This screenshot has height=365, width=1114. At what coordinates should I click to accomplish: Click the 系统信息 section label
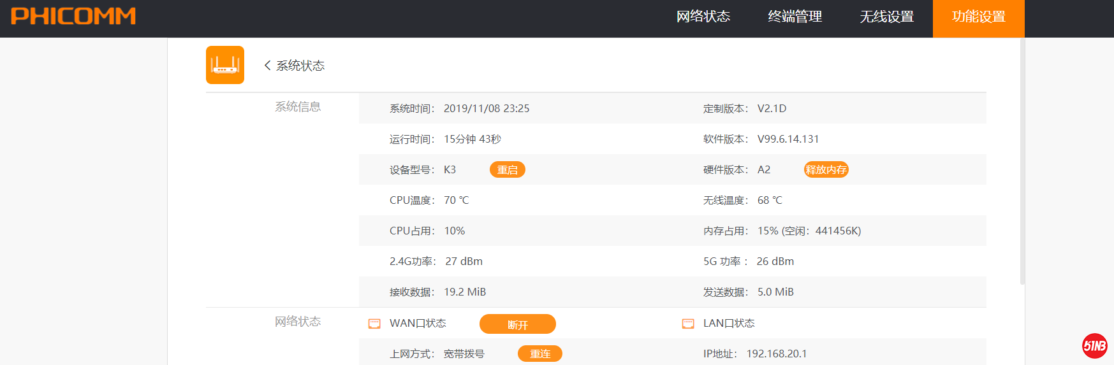[x=298, y=107]
